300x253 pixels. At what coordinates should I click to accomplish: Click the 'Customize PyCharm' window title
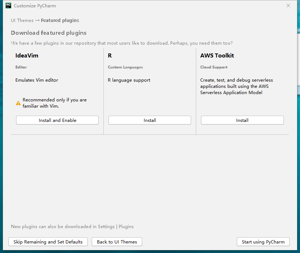pyautogui.click(x=35, y=6)
